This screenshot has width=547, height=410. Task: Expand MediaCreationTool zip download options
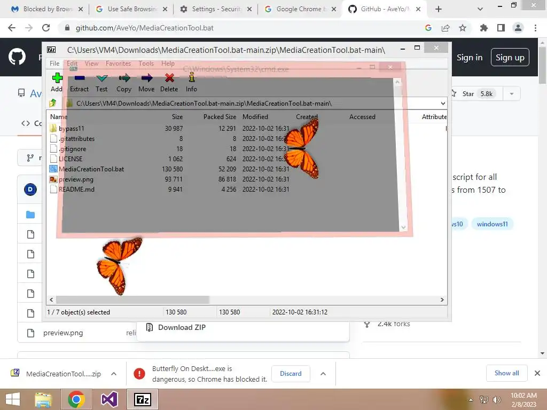pos(114,374)
